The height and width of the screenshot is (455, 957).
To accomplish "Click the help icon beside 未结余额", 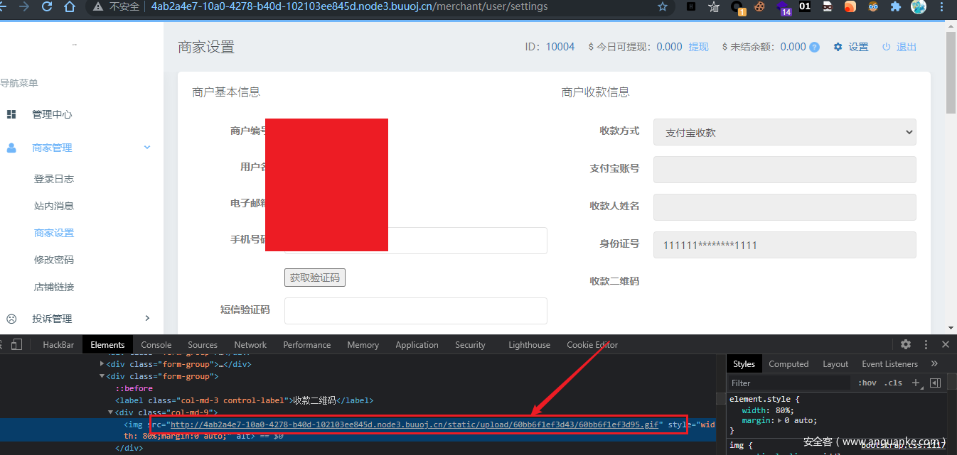I will click(814, 48).
